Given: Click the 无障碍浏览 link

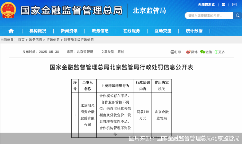Looking at the screenshot, I should pos(206,4).
